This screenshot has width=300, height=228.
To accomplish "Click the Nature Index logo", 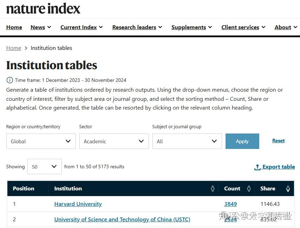I will (x=43, y=9).
